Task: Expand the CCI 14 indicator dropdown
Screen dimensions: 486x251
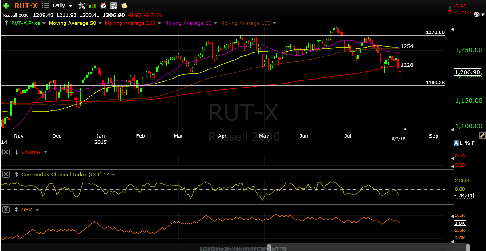Action: 113,175
